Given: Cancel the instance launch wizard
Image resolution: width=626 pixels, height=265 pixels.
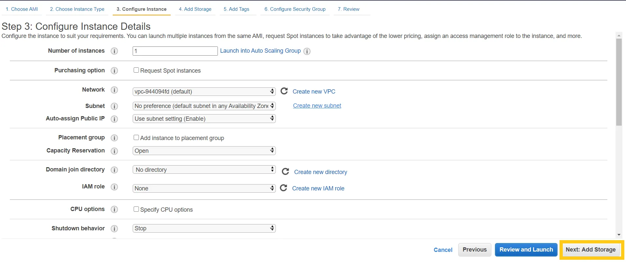Looking at the screenshot, I should click(x=443, y=250).
